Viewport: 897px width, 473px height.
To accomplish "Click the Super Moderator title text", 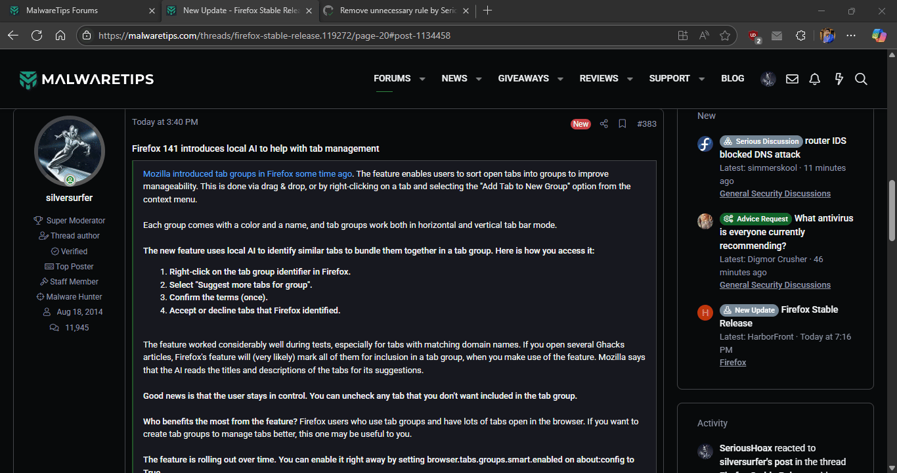I will 76,221.
